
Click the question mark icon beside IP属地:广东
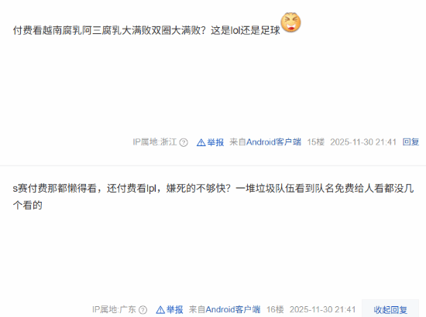143,310
